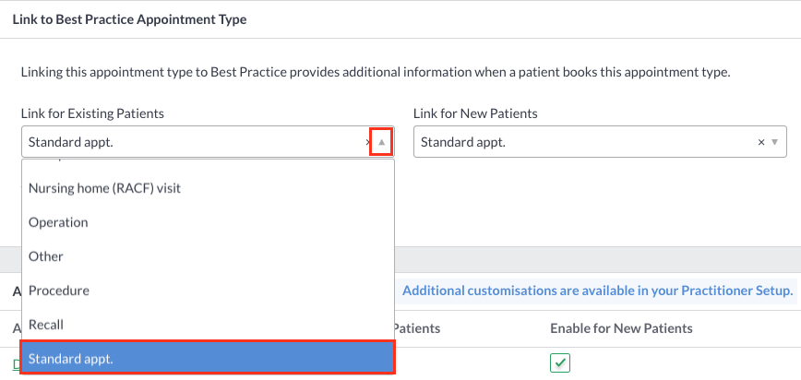Viewport: 801px width, 380px height.
Task: Click the Link to Best Practice Appointment Type heading
Action: 129,19
